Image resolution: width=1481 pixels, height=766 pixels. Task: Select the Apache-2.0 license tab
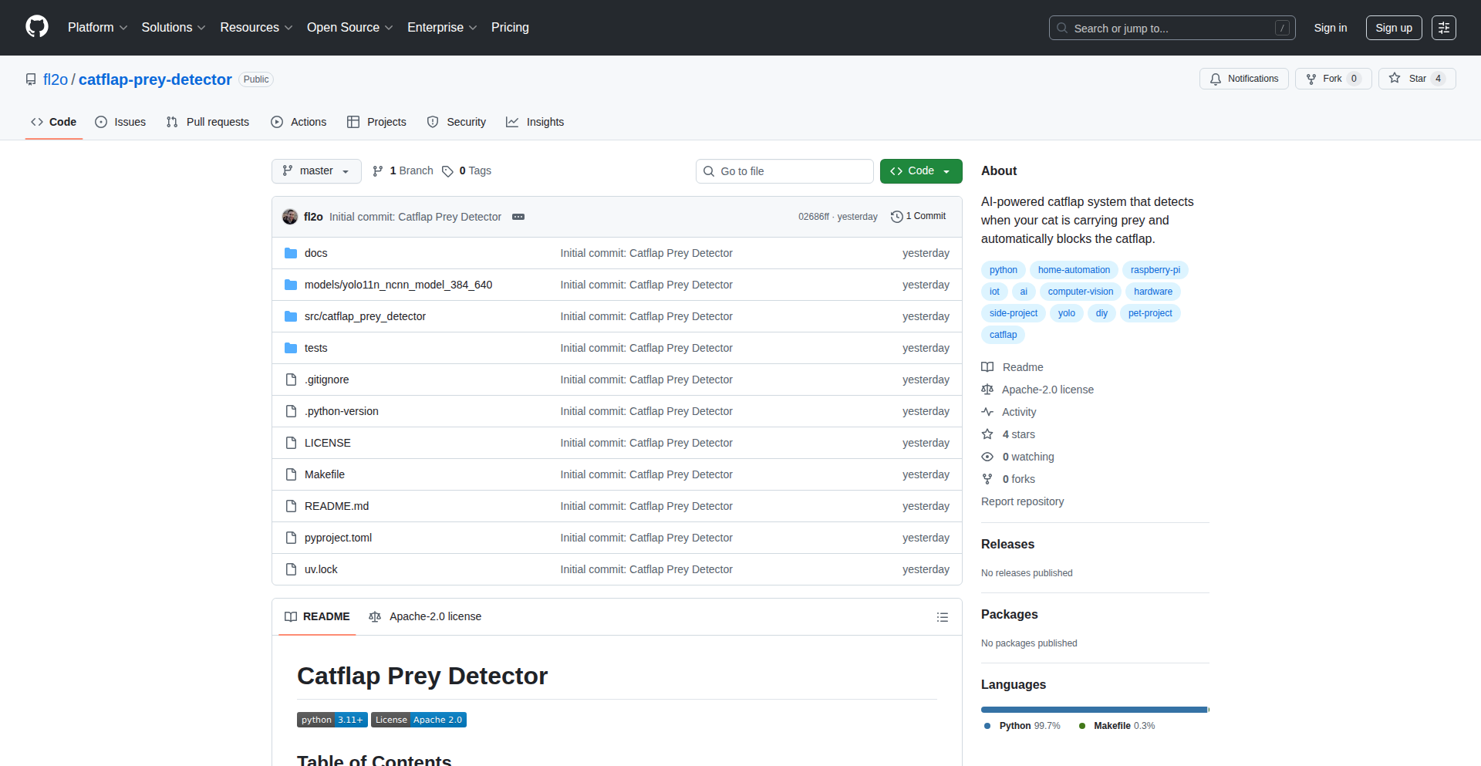[x=426, y=616]
